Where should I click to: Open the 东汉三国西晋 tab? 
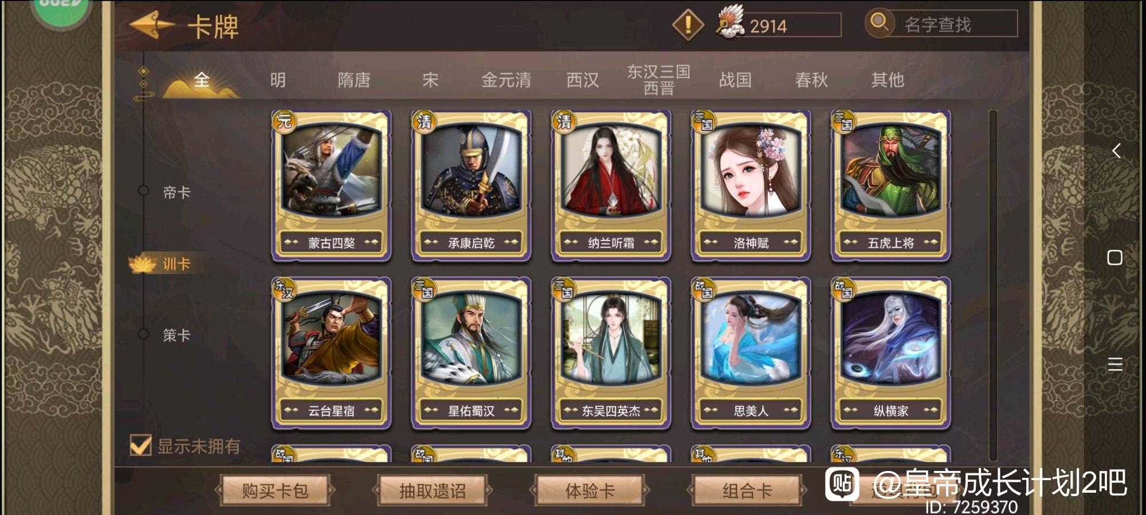(x=658, y=80)
